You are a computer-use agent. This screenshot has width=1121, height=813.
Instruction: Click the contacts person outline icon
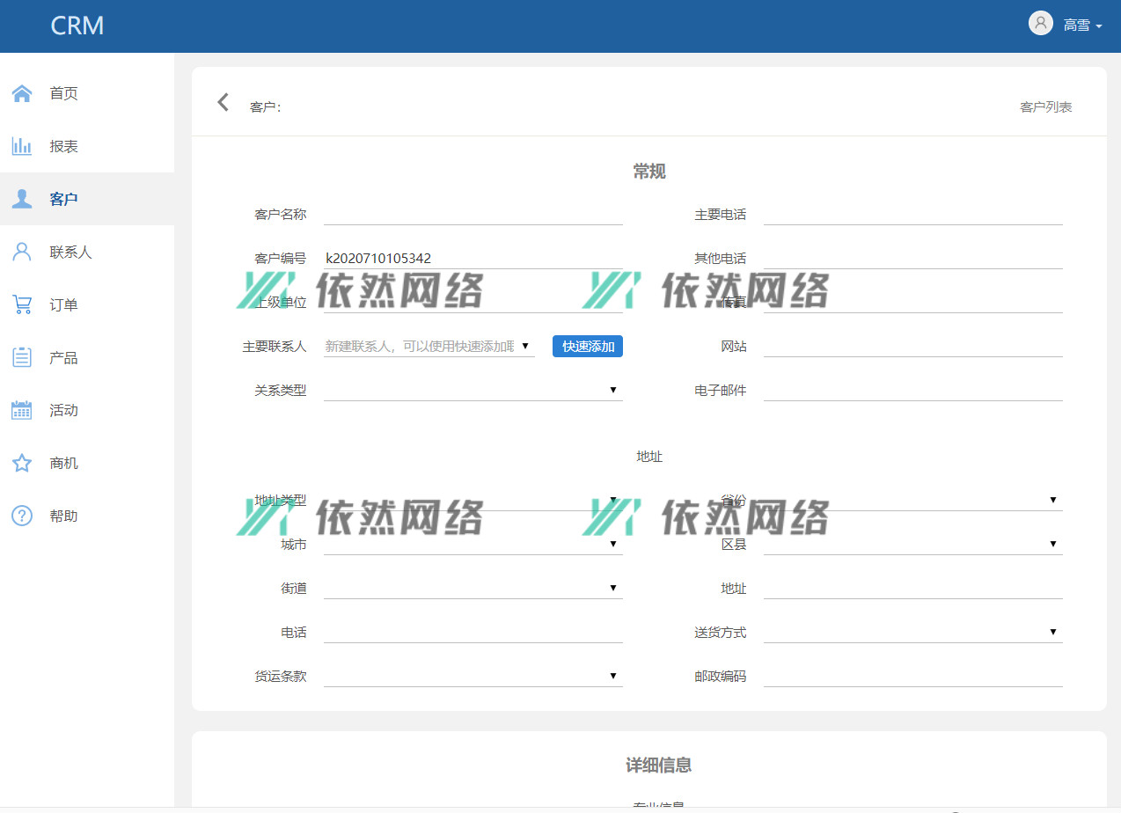click(x=22, y=252)
